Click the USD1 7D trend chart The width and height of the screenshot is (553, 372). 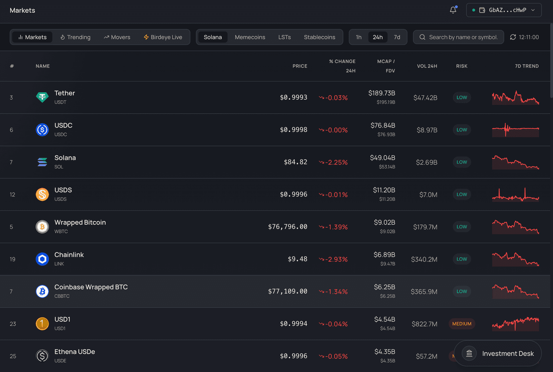click(515, 324)
